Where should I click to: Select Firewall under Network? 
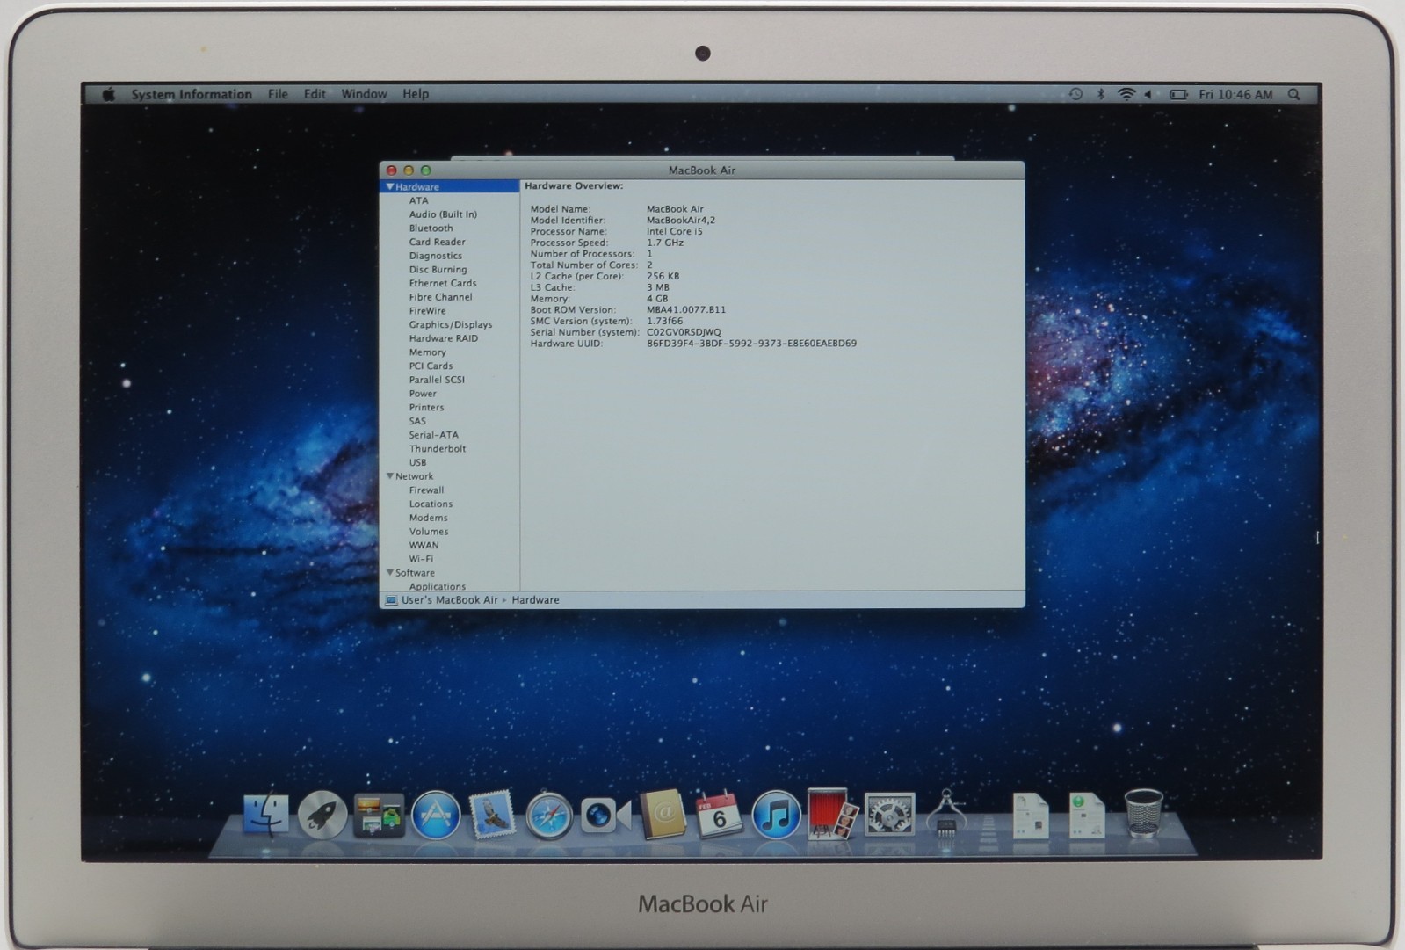pos(426,490)
